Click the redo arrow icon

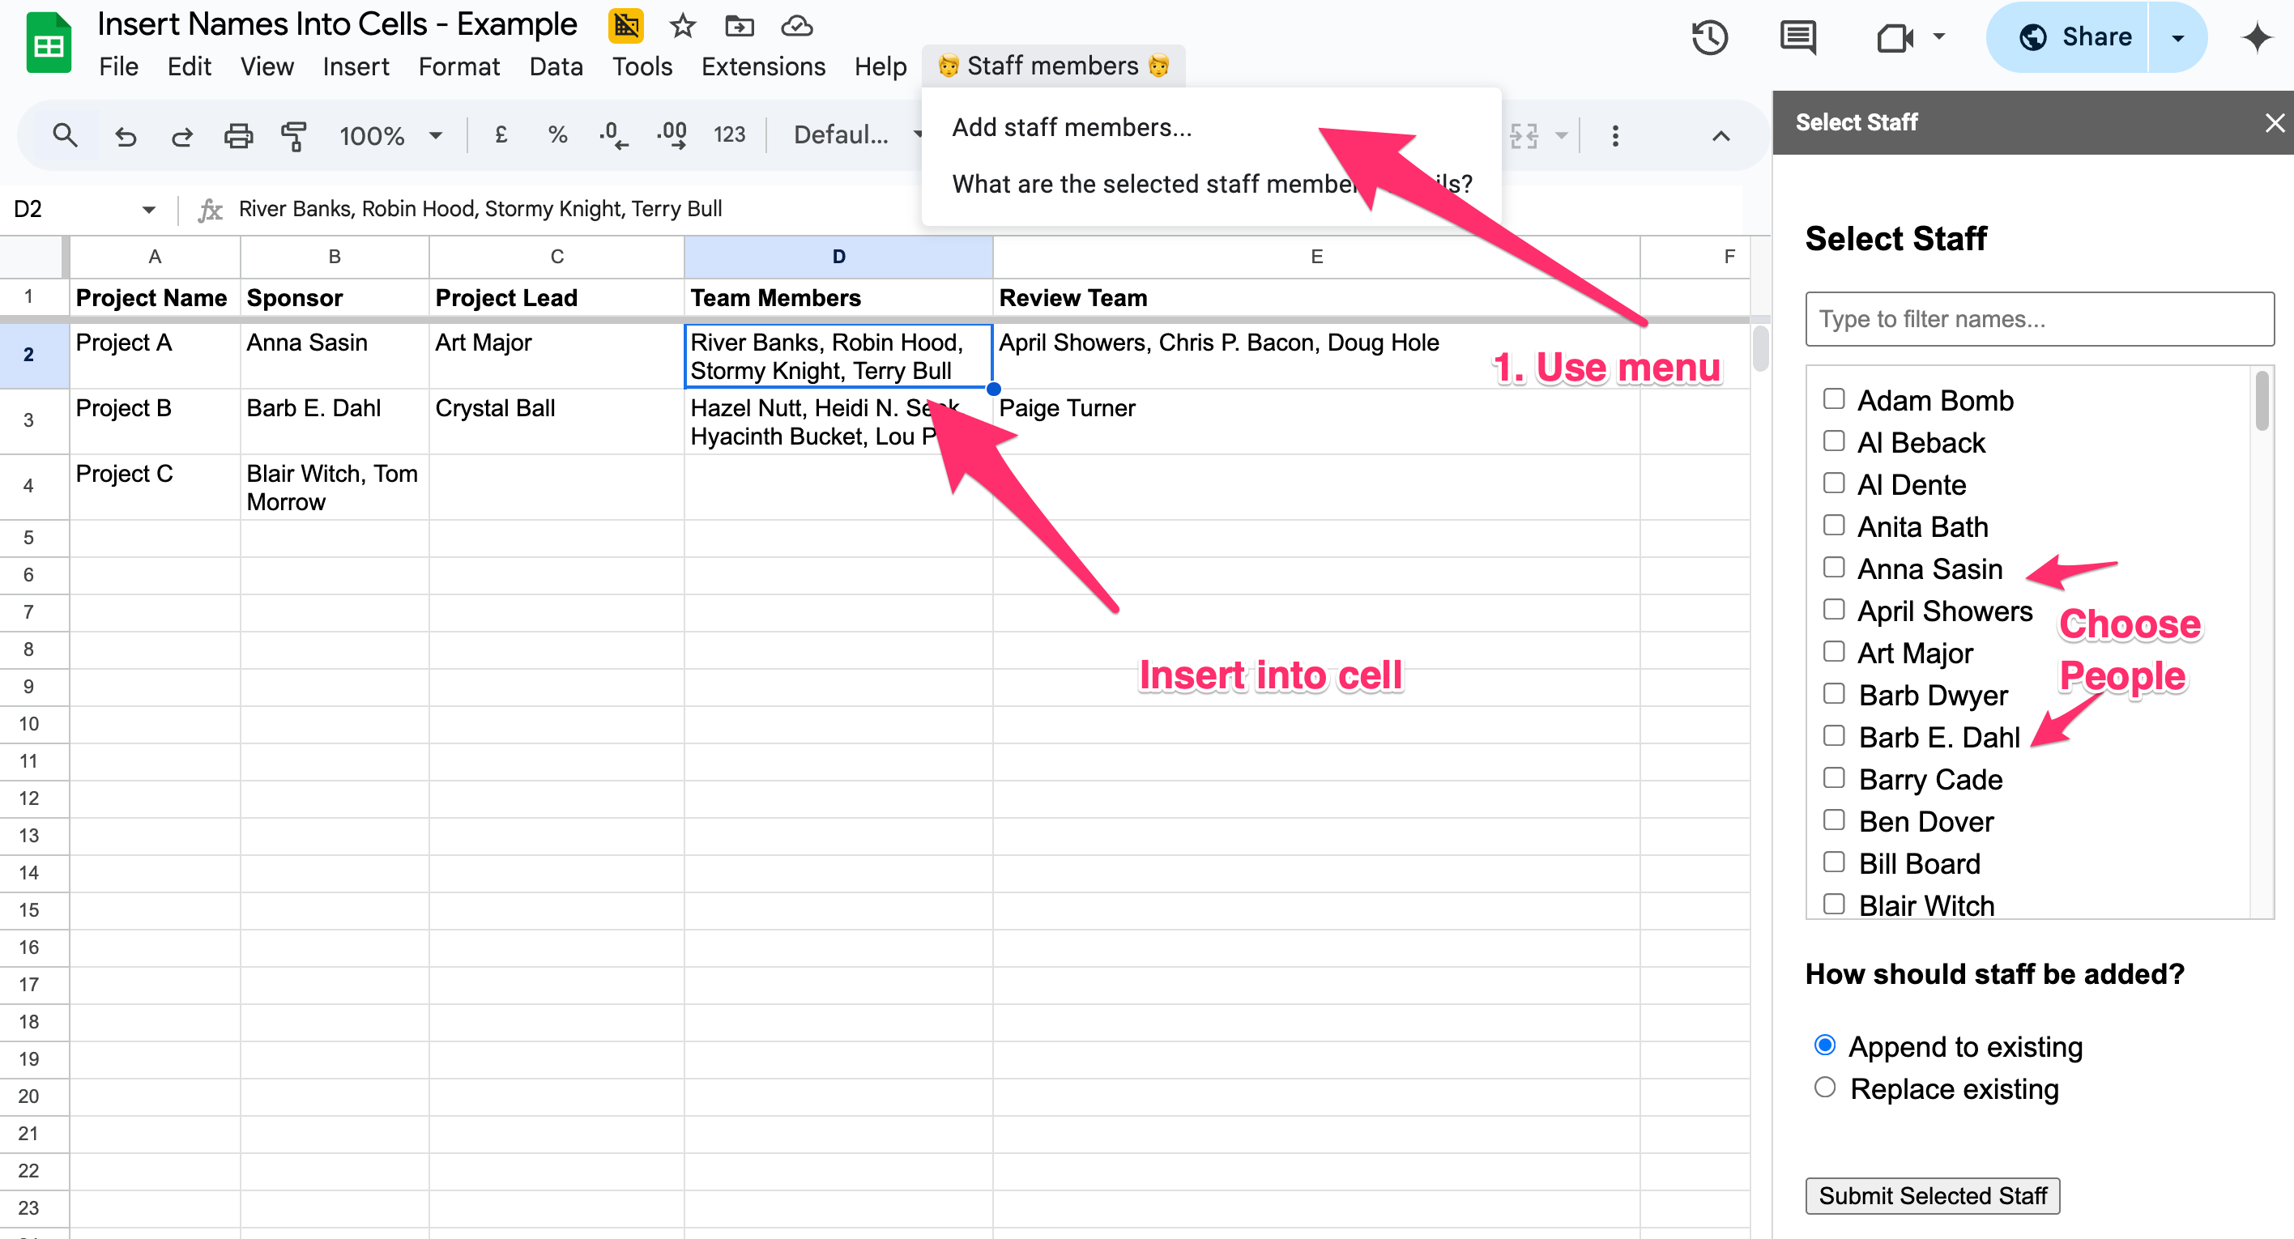pyautogui.click(x=181, y=135)
